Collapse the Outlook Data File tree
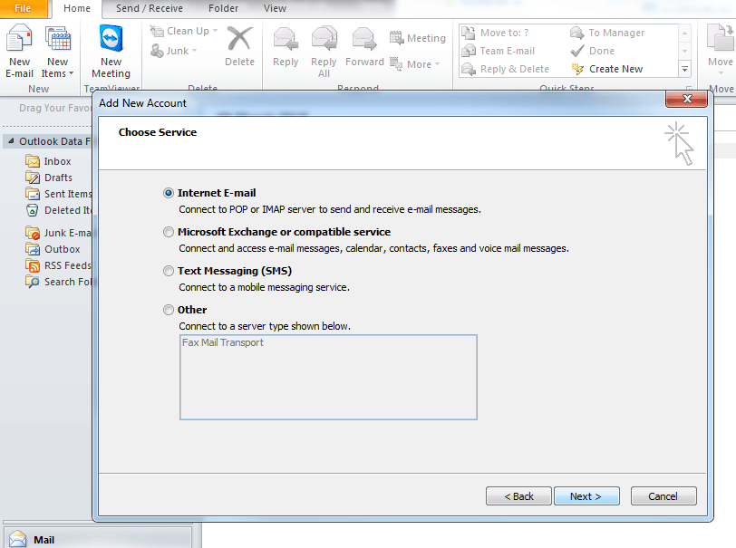736x548 pixels. point(11,140)
